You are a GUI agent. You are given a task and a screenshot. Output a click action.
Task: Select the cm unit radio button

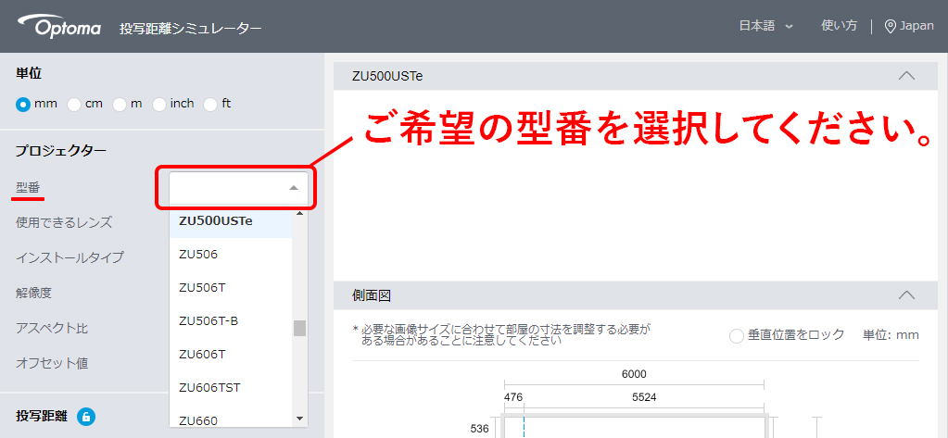[x=74, y=104]
